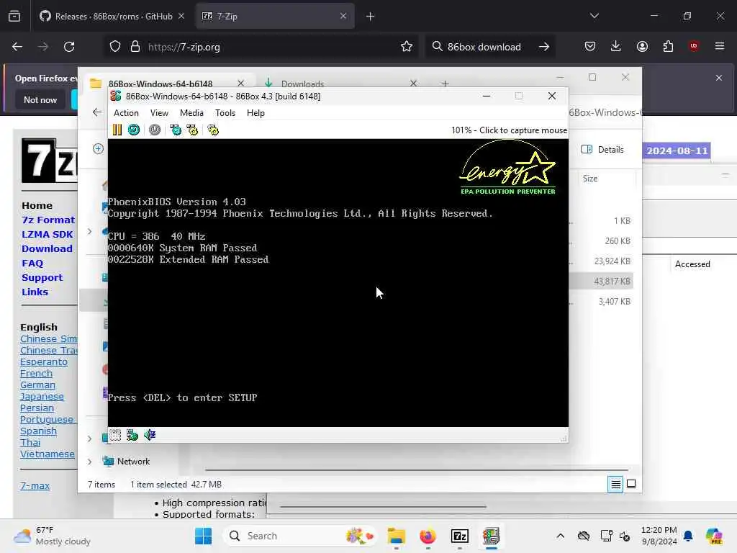Go back in File Explorer

97,112
